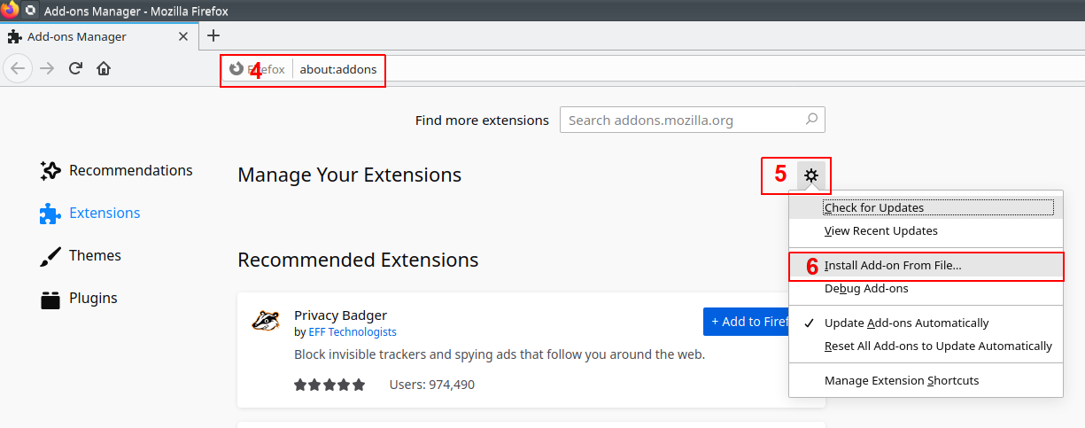Open the gear tools menu

pos(810,175)
